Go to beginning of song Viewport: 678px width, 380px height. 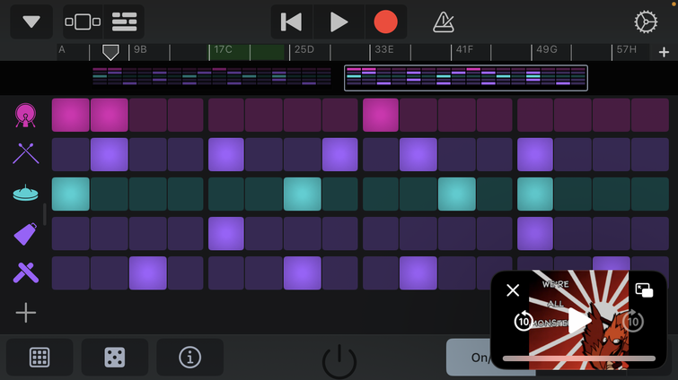coord(292,22)
